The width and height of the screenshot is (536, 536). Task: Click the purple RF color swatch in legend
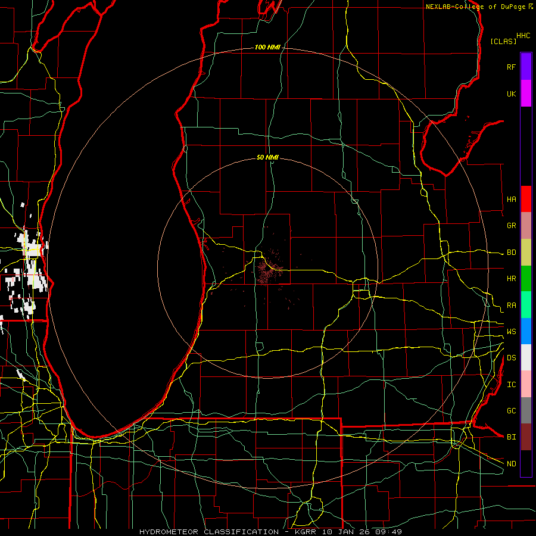coord(526,67)
